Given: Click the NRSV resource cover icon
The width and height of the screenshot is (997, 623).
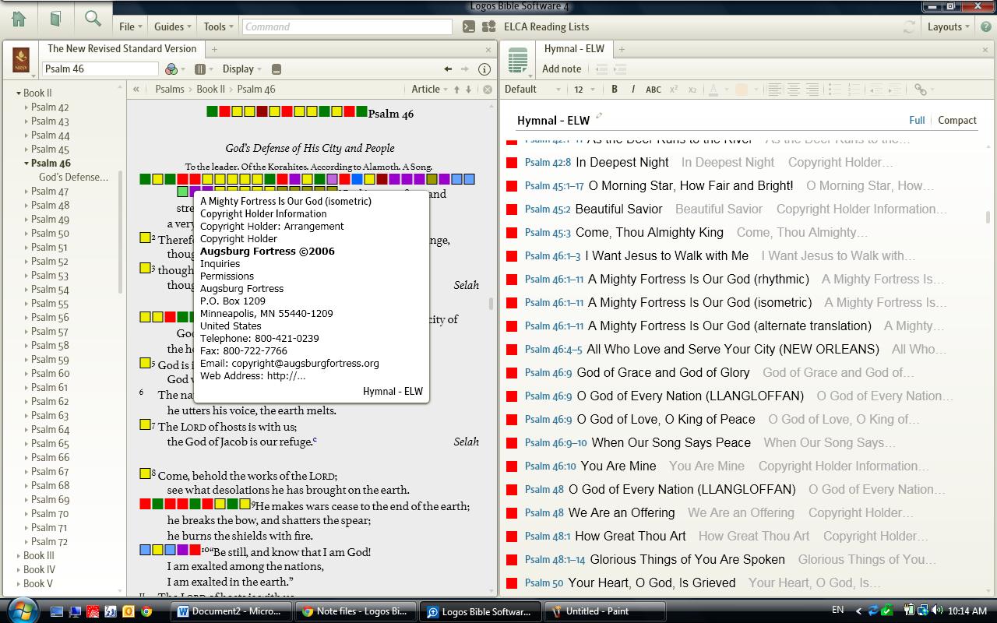Looking at the screenshot, I should tap(21, 59).
